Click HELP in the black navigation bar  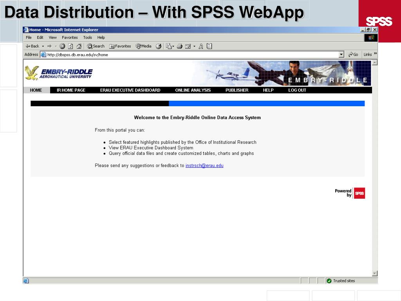coord(268,90)
